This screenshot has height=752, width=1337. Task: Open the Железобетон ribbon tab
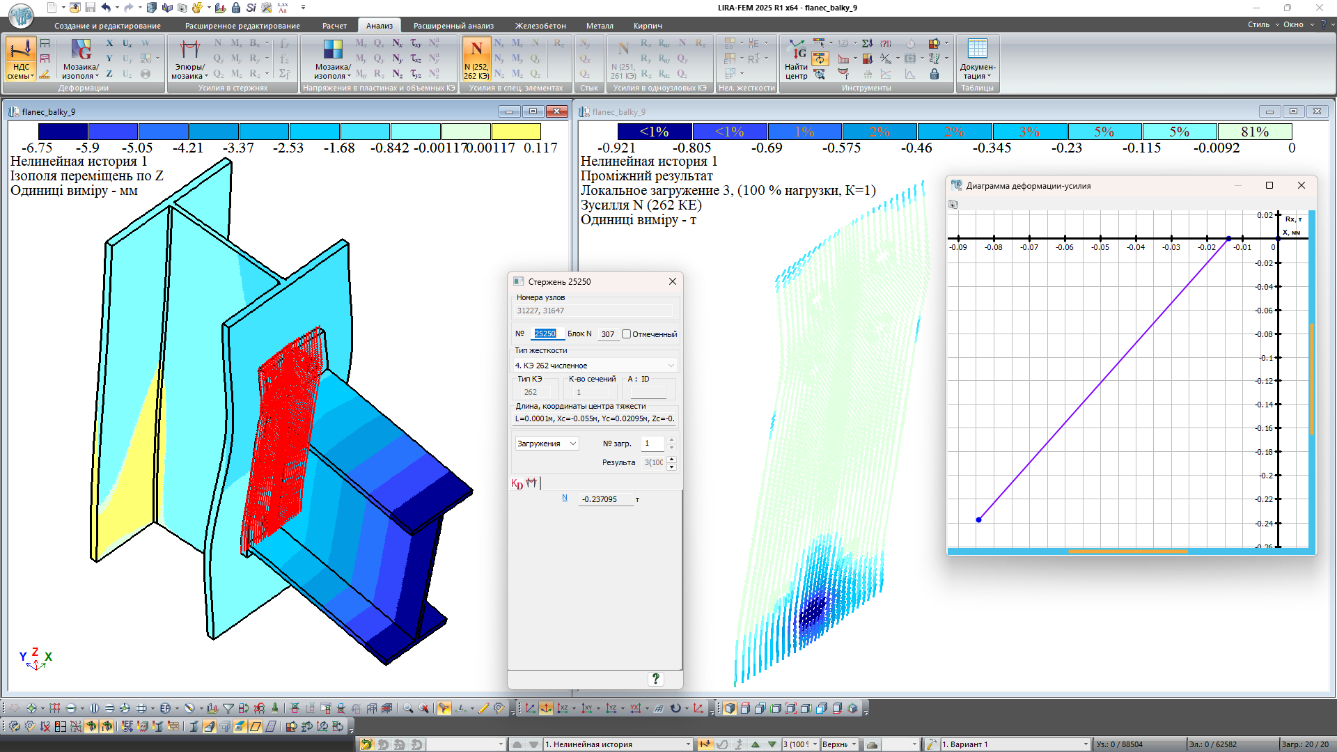coord(540,26)
